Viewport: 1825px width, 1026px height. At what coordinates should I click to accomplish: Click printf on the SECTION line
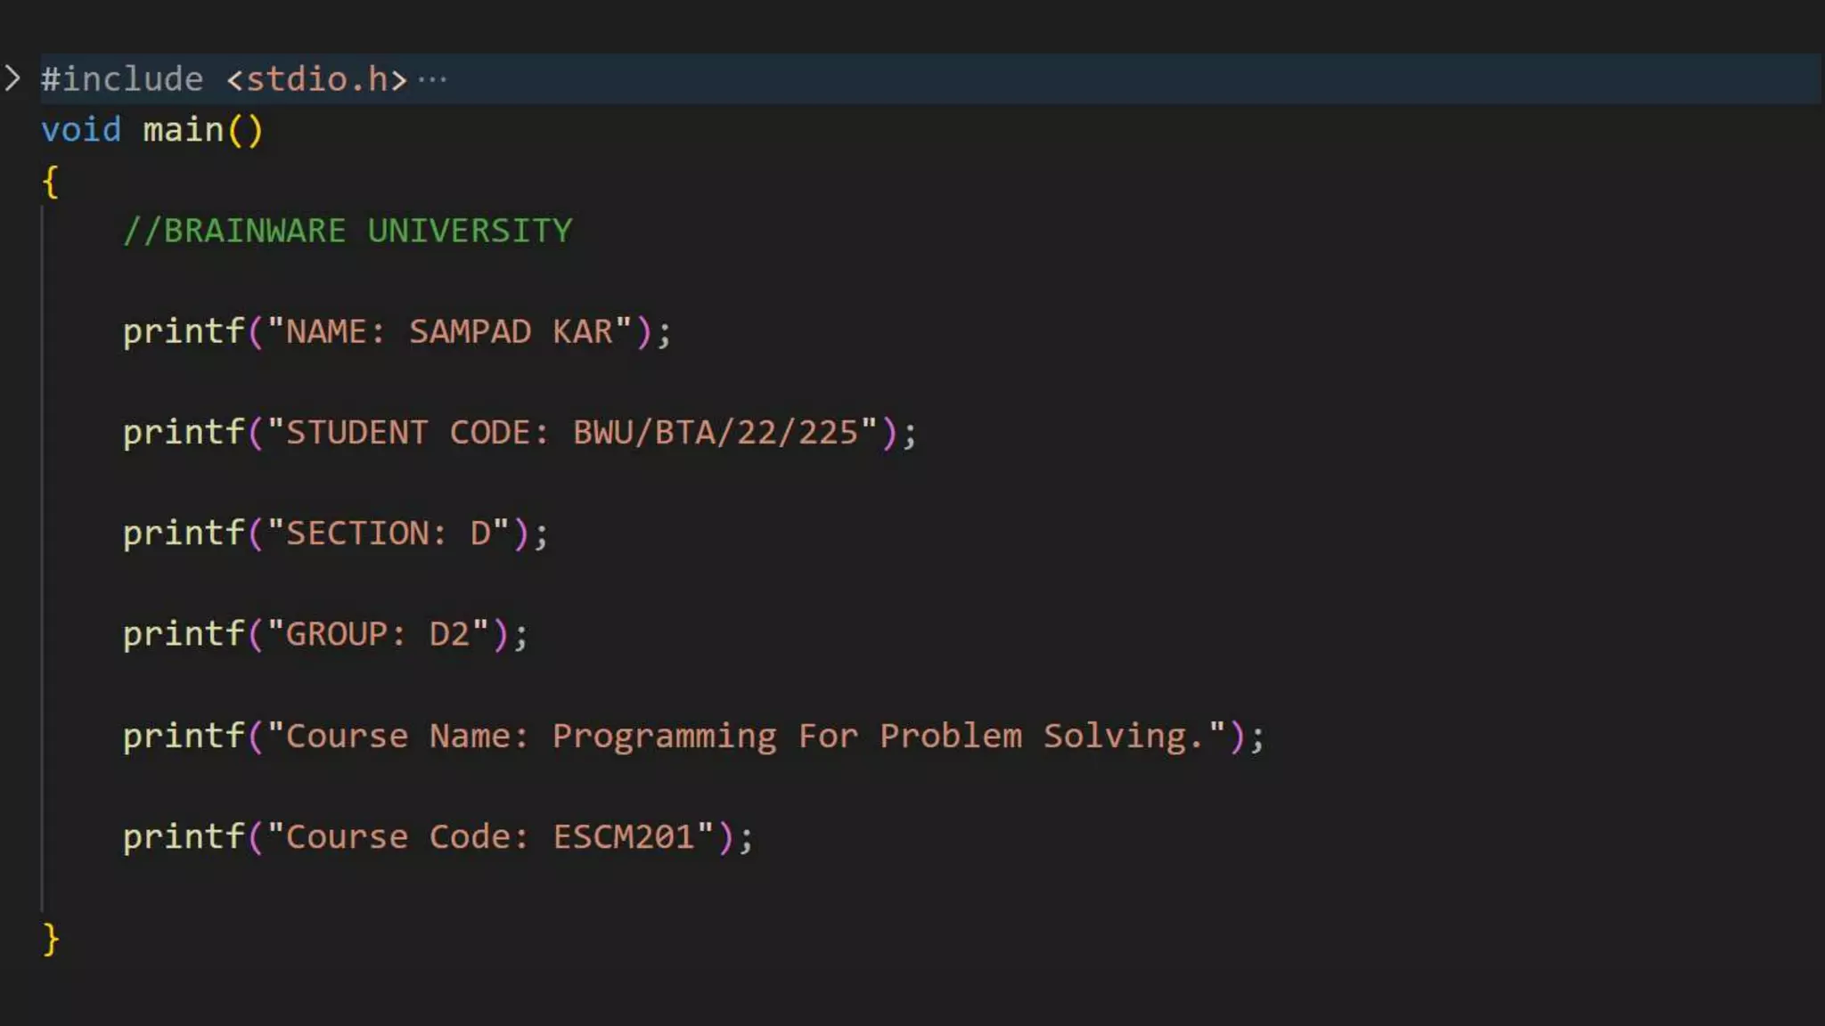(x=183, y=533)
